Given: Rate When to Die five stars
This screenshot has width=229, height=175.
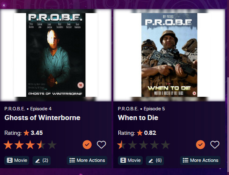Looking at the screenshot, I should [165, 145].
